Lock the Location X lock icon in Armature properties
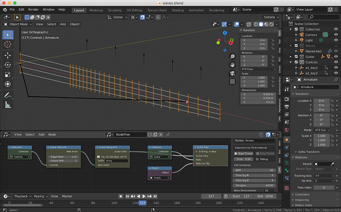The image size is (341, 212). tap(332, 101)
